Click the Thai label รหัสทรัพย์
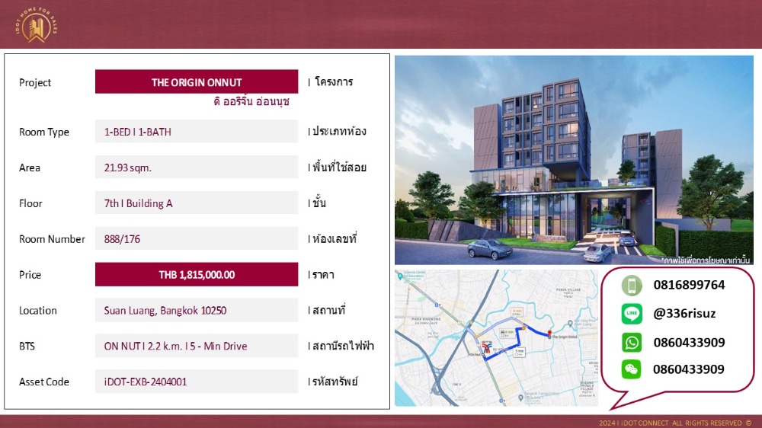 335,382
